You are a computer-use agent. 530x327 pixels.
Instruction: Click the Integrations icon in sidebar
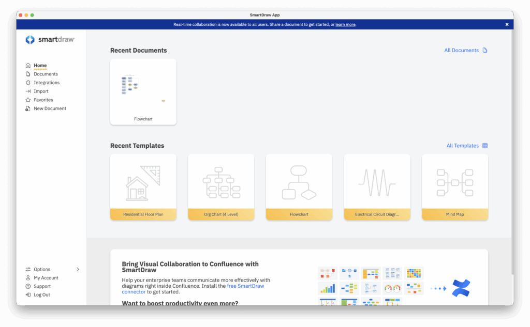click(x=28, y=82)
